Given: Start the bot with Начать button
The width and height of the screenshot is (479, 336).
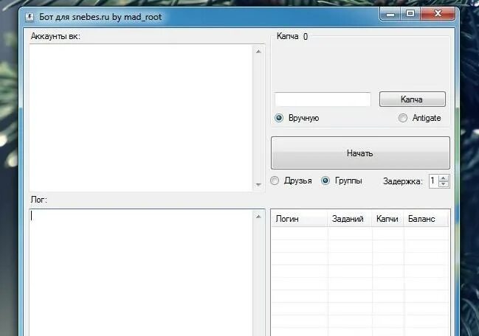Looking at the screenshot, I should pyautogui.click(x=360, y=153).
